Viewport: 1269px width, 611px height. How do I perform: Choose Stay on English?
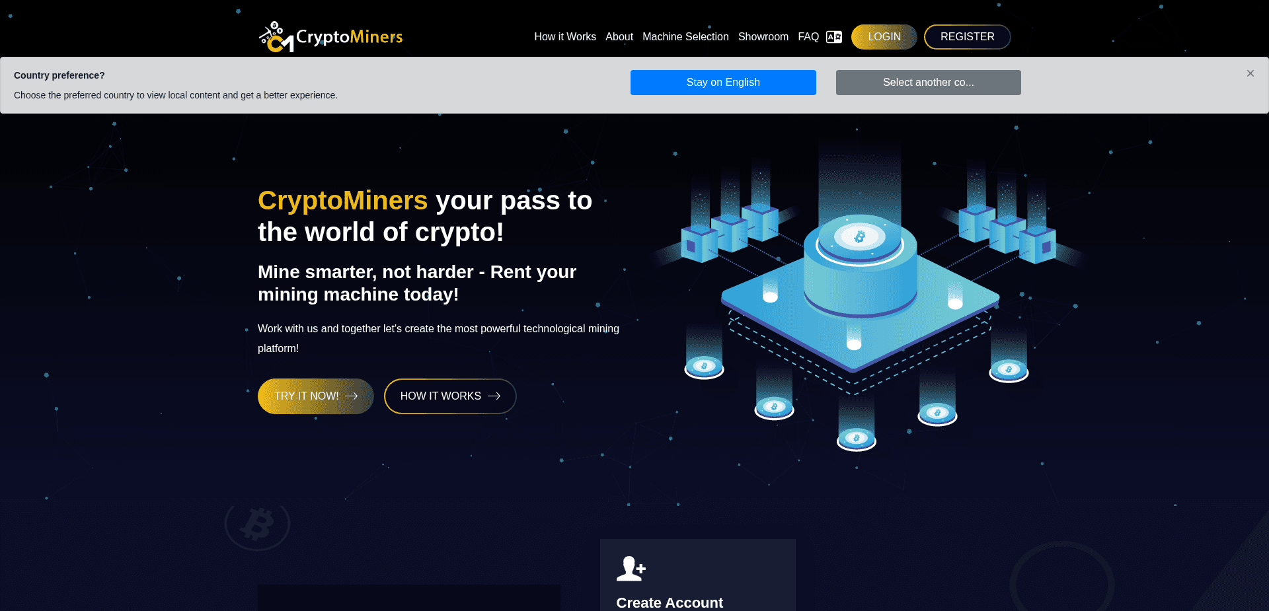click(x=722, y=82)
